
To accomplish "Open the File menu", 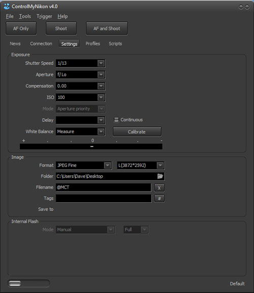I will [x=10, y=16].
